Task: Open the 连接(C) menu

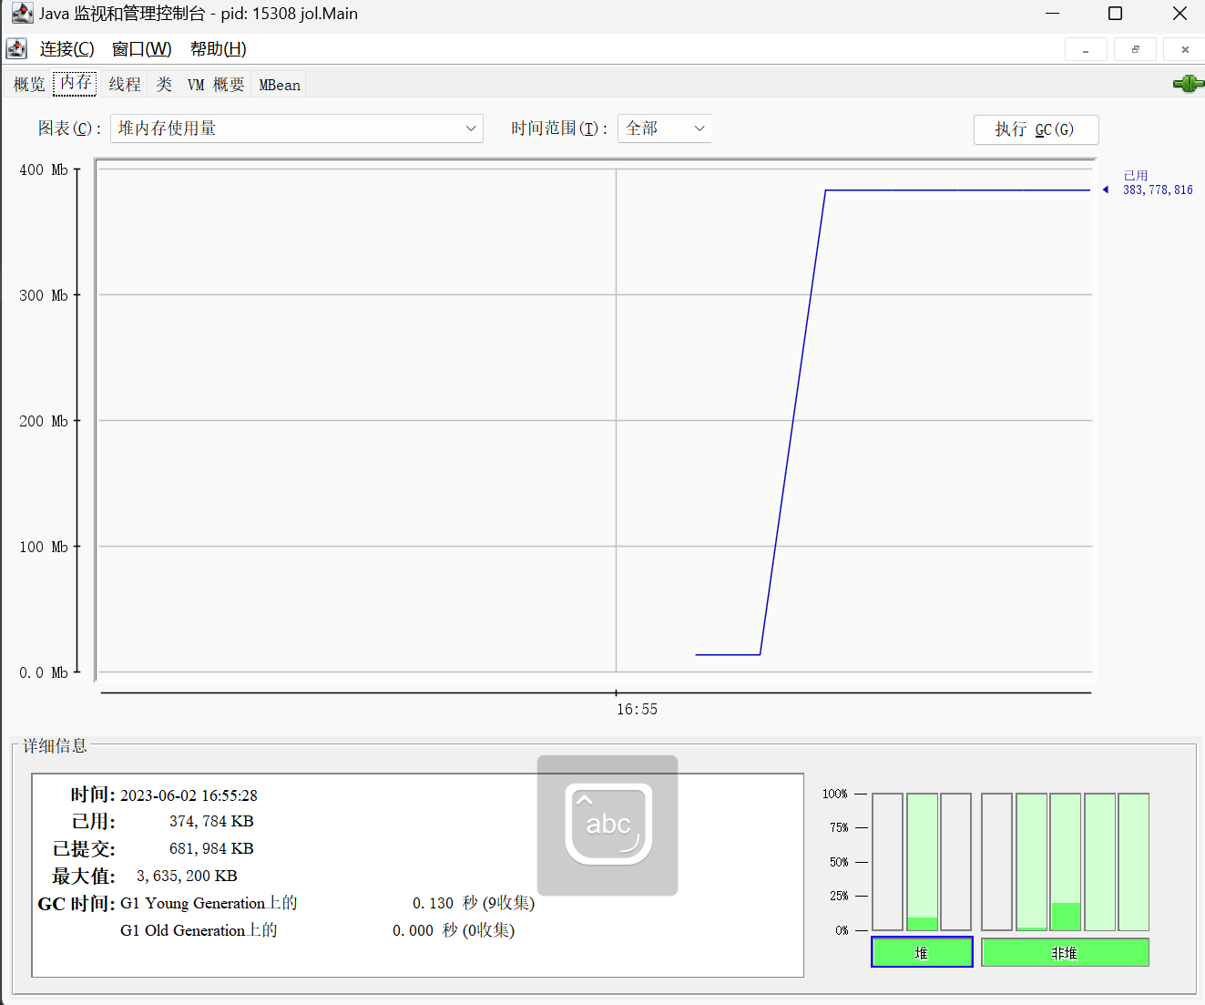Action: (x=66, y=49)
